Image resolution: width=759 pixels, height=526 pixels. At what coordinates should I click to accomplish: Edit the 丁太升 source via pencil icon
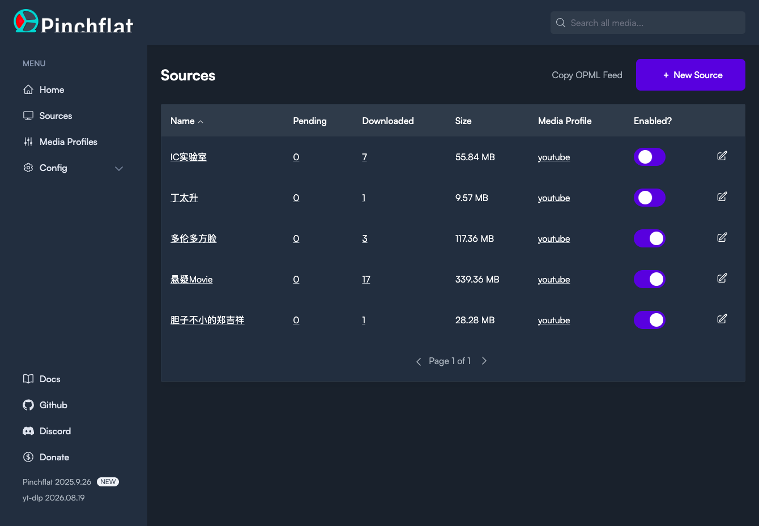click(722, 196)
